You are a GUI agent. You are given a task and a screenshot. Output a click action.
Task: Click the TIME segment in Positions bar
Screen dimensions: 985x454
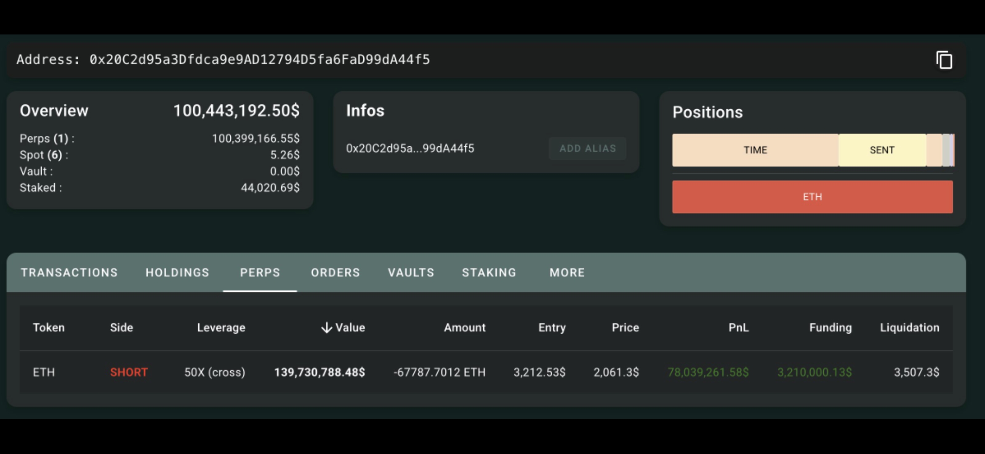(755, 150)
